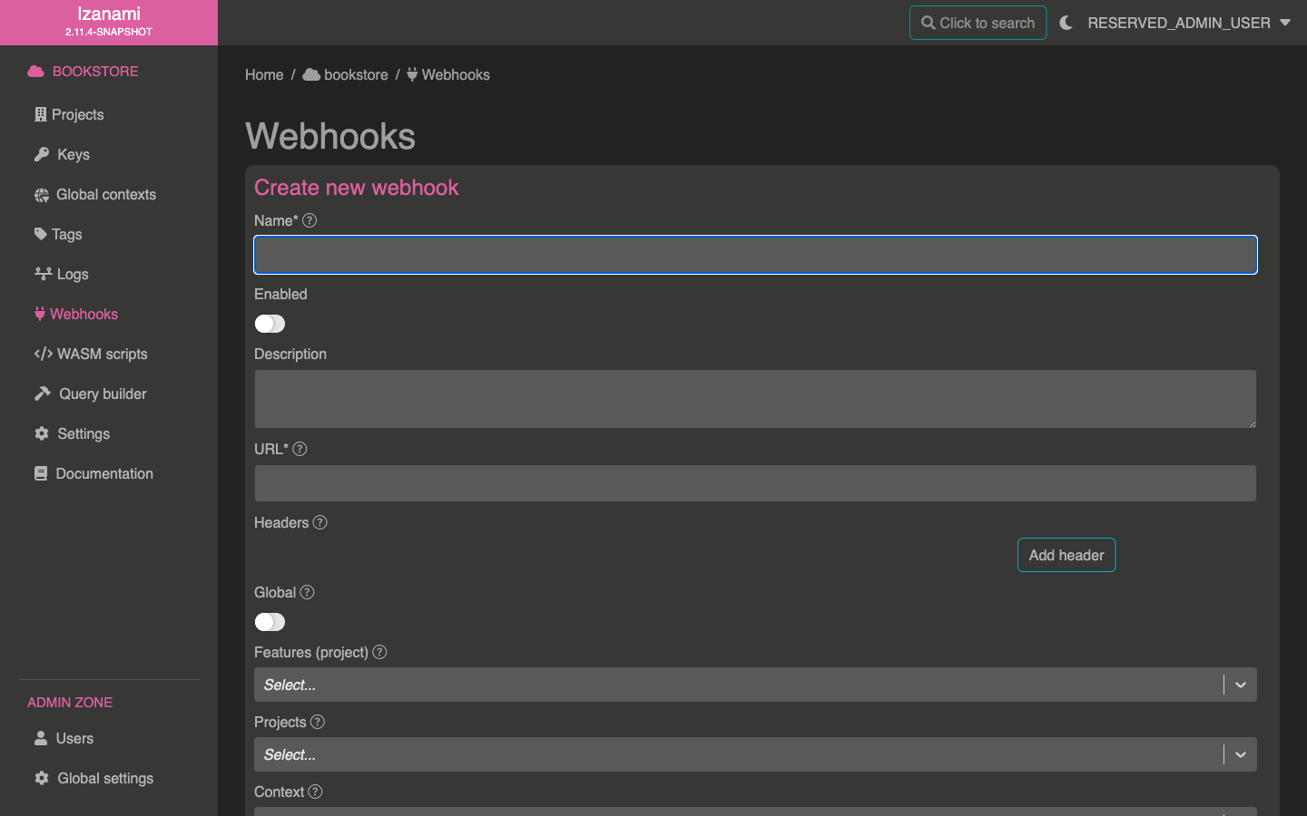Expand the Features (project) select dropdown
The width and height of the screenshot is (1307, 816).
pyautogui.click(x=1240, y=685)
